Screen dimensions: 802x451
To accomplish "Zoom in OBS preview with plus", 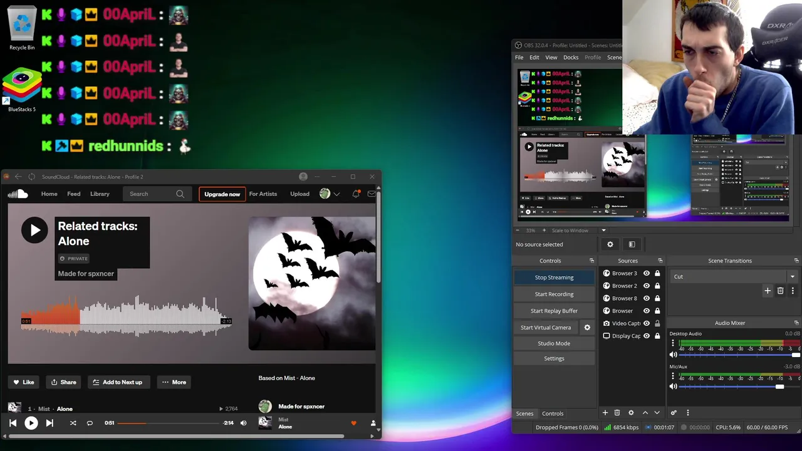I will point(544,230).
